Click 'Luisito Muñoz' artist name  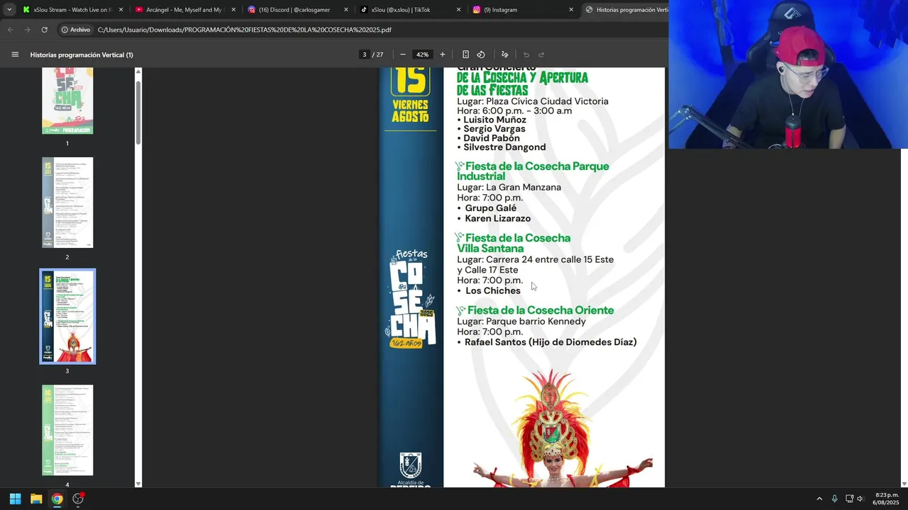494,120
